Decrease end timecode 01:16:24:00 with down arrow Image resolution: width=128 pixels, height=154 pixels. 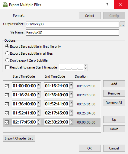(x=71, y=87)
